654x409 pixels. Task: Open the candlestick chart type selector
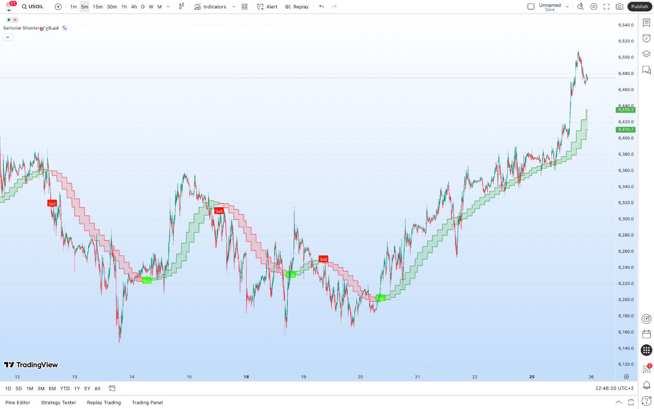[181, 7]
